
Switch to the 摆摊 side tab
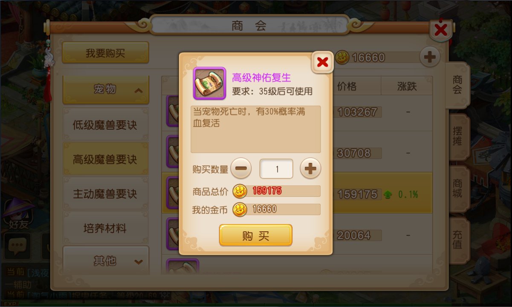tap(458, 137)
